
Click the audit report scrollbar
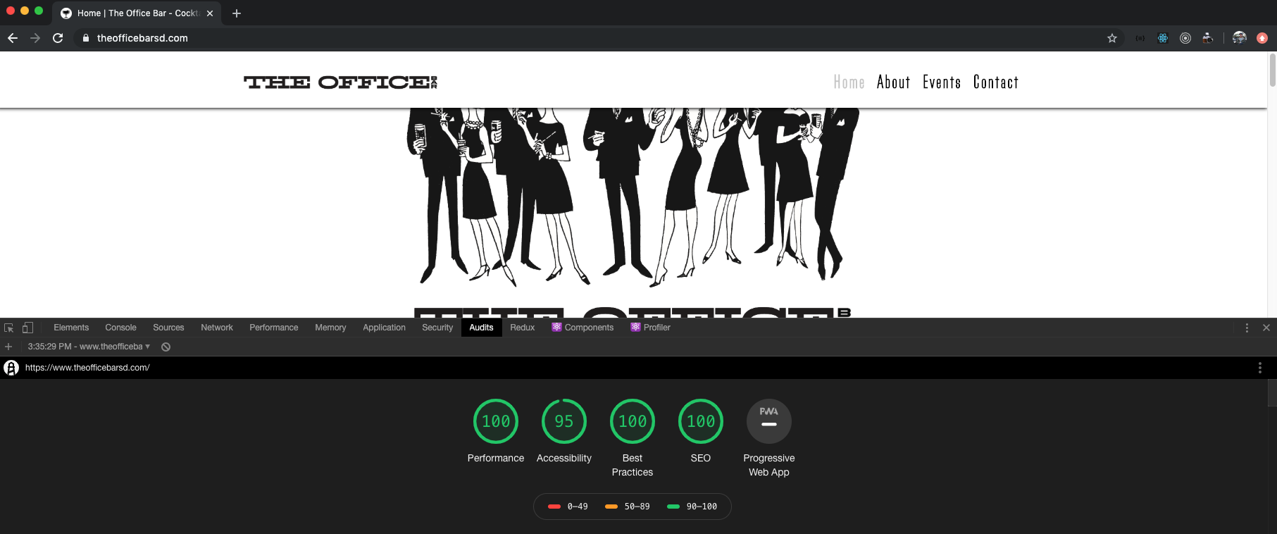pos(1272,392)
